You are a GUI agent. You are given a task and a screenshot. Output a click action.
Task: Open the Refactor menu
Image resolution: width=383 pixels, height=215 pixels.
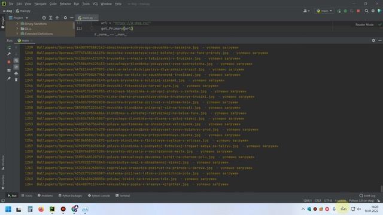[x=65, y=4]
